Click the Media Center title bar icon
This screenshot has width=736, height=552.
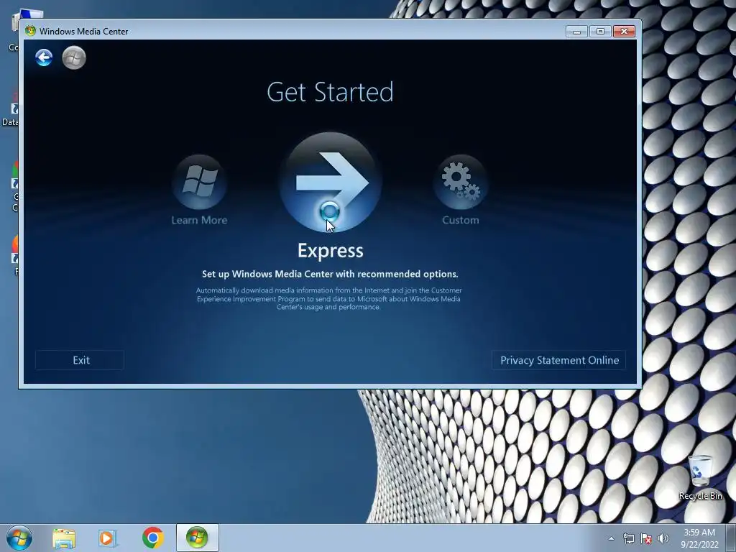click(30, 31)
